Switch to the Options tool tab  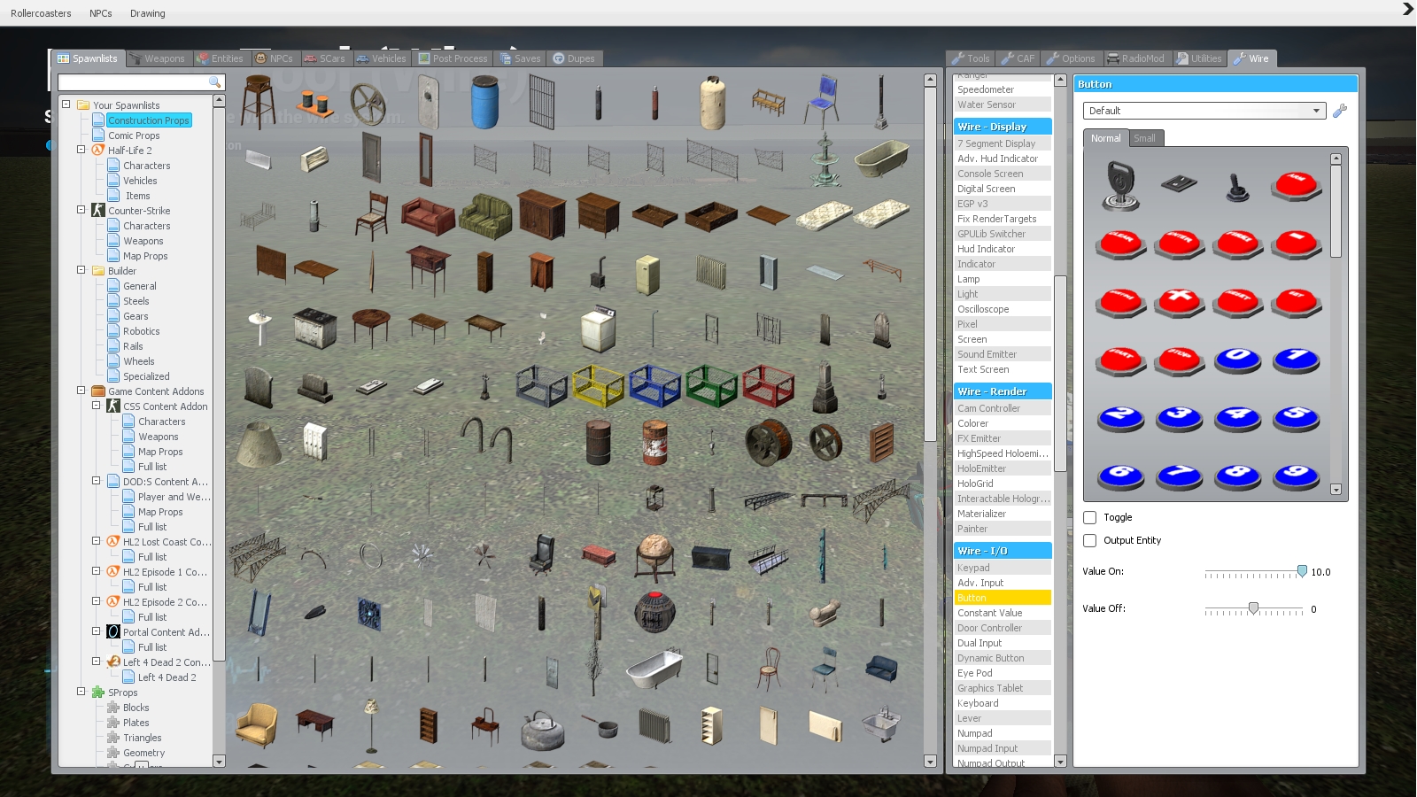(x=1071, y=58)
